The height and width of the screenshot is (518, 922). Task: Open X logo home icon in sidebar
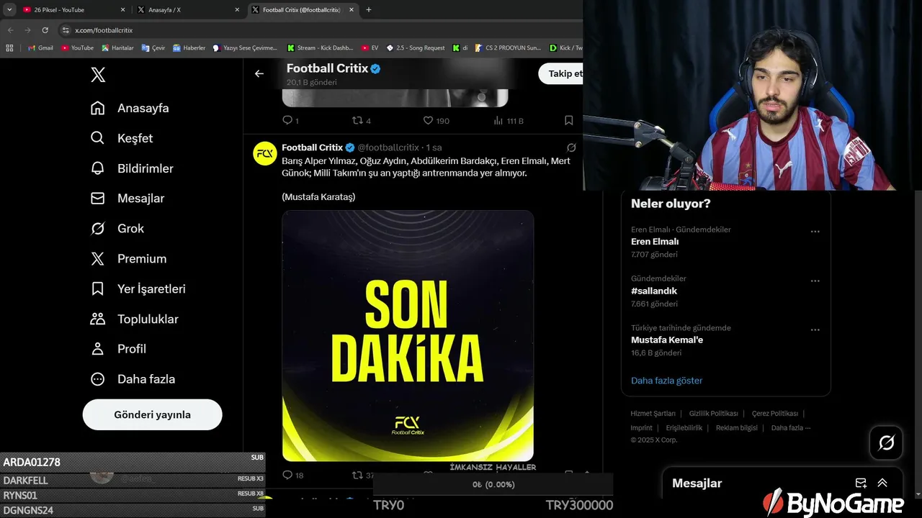pyautogui.click(x=98, y=74)
